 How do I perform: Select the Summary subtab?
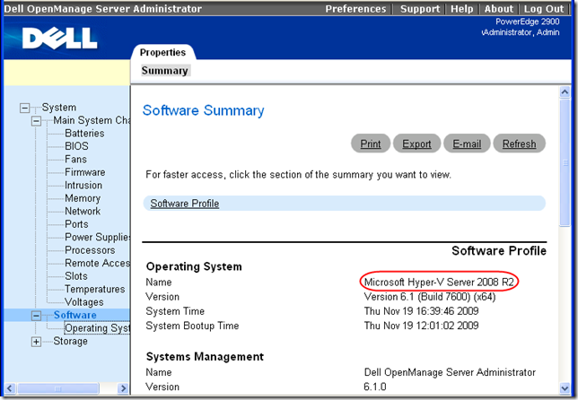click(x=165, y=70)
